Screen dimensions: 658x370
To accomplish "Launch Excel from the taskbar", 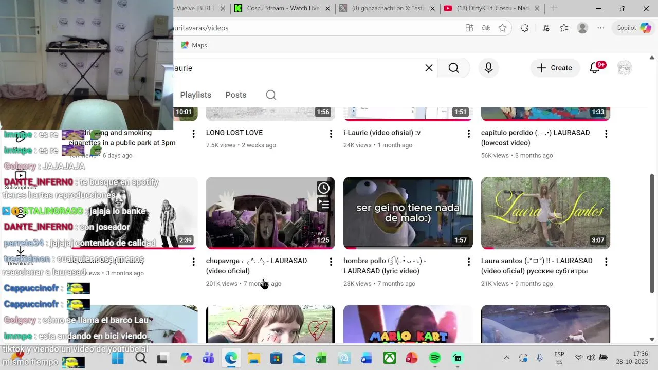I will (321, 358).
